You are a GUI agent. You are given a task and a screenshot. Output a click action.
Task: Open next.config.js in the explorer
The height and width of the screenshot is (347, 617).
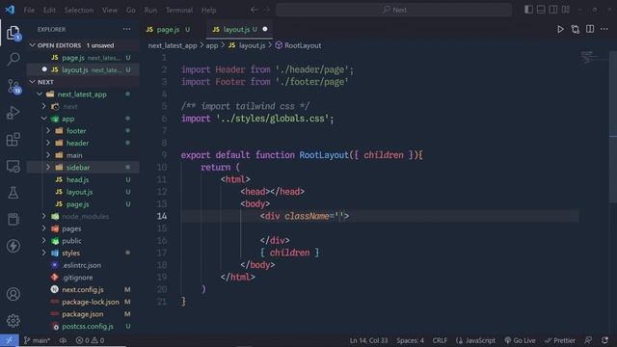(x=83, y=289)
